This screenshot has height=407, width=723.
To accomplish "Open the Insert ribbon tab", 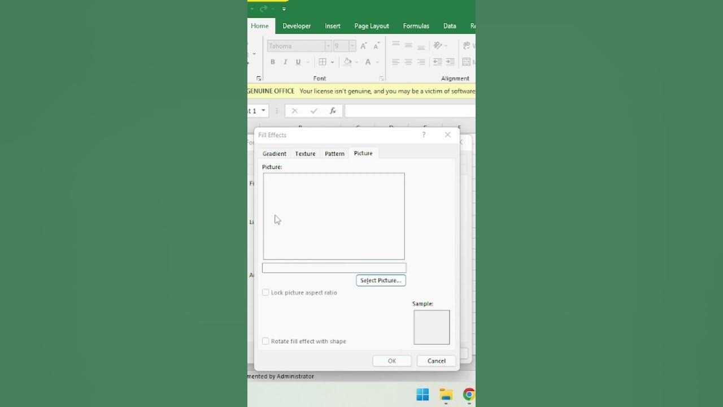I will click(x=333, y=26).
